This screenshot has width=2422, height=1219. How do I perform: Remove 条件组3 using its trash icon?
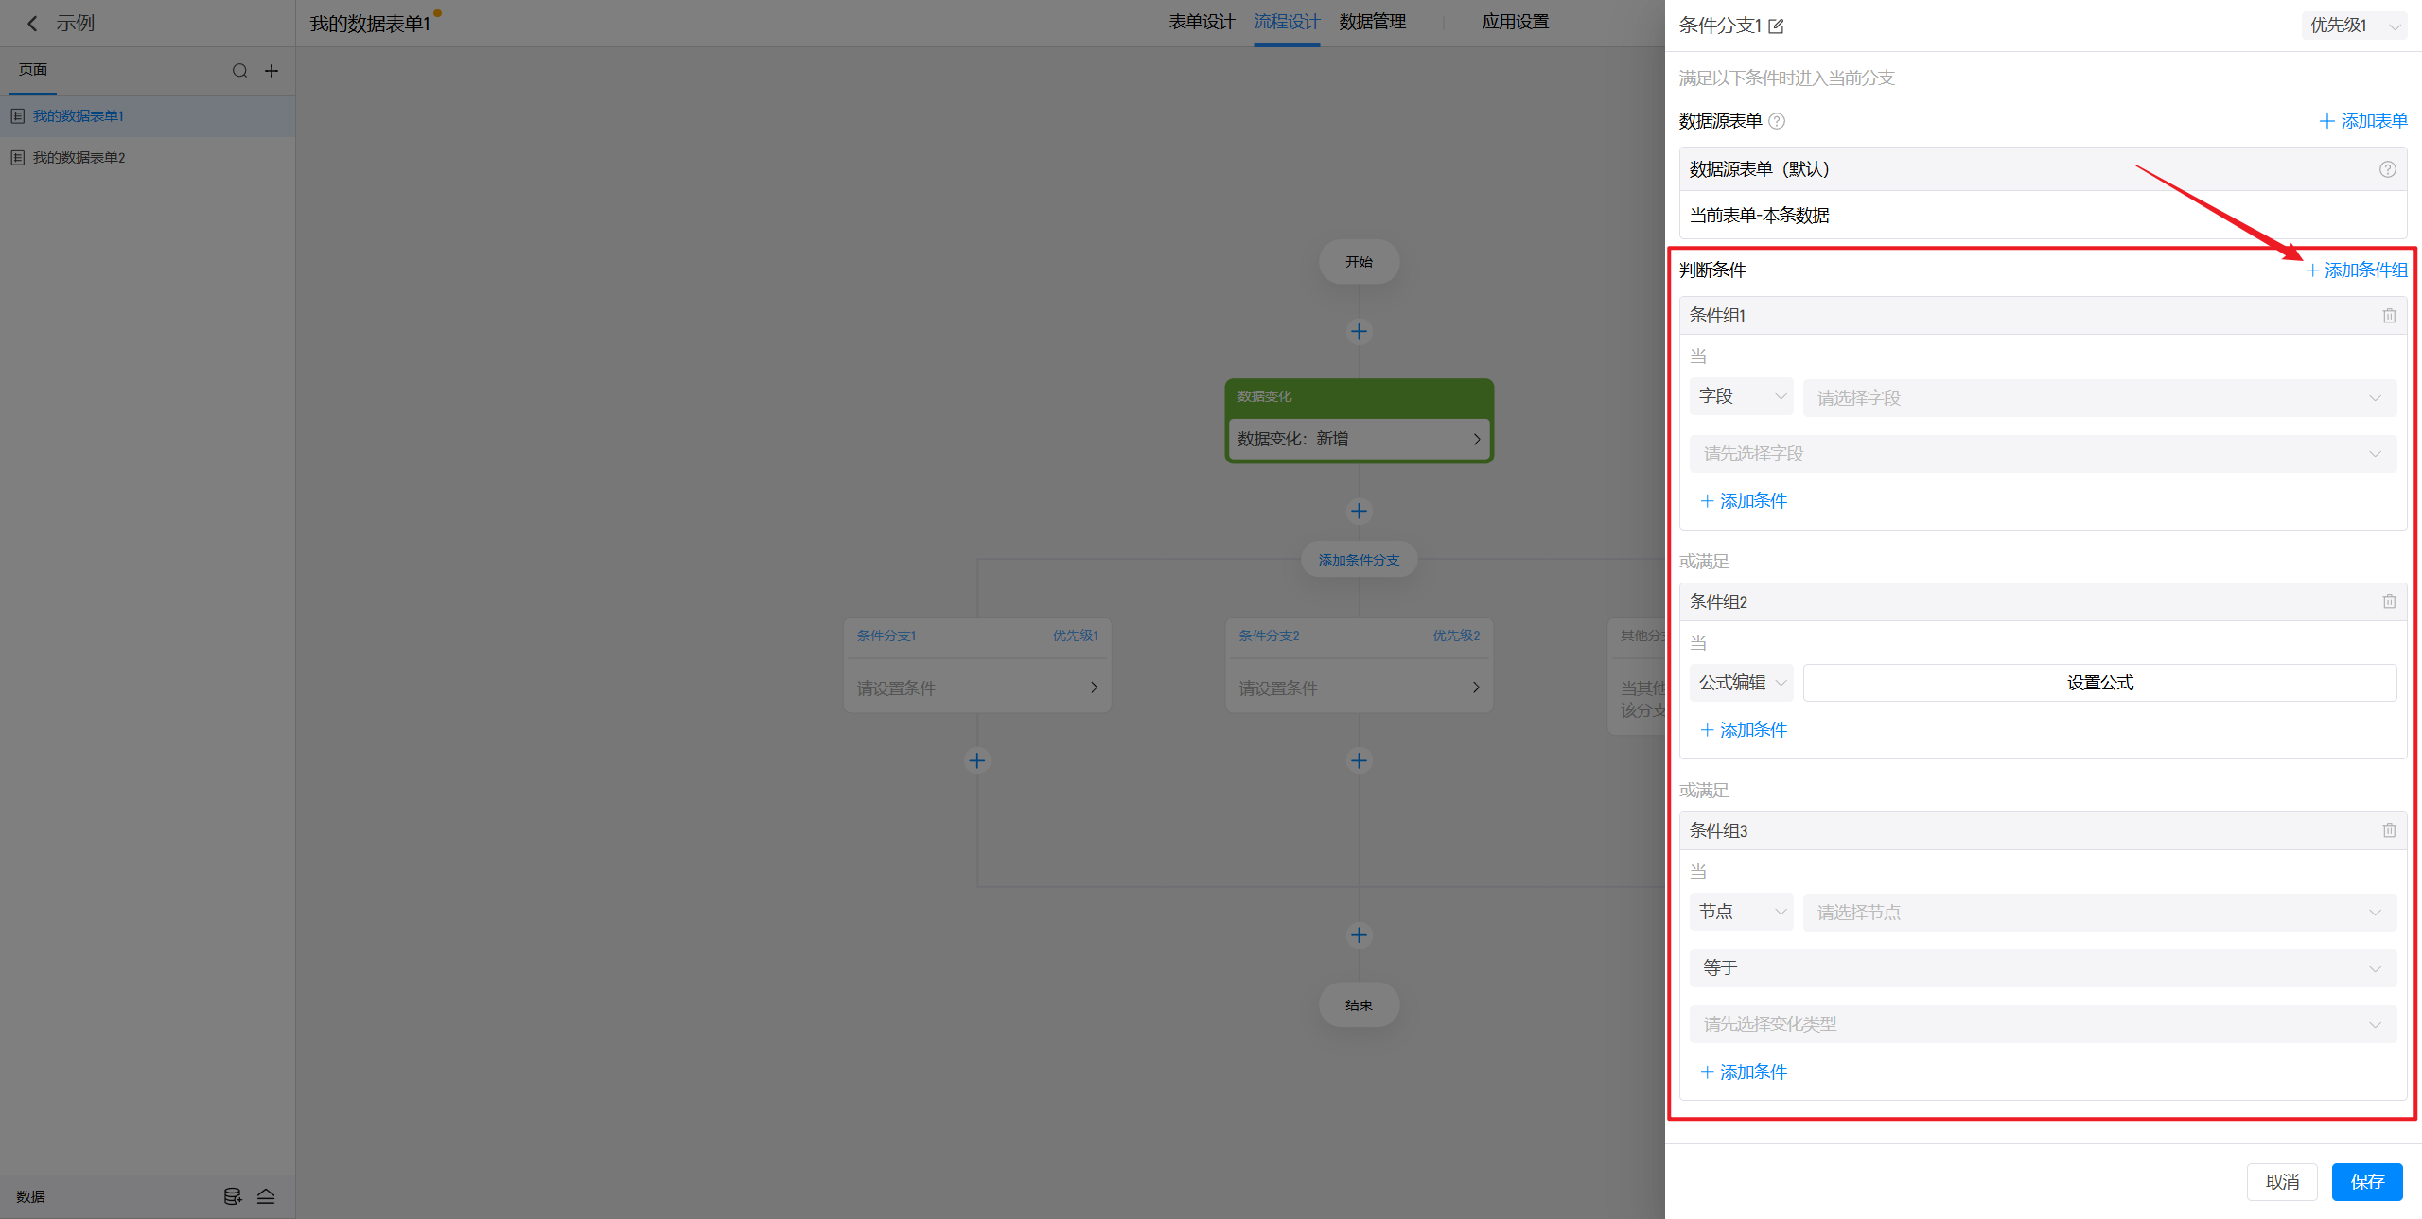pyautogui.click(x=2389, y=830)
